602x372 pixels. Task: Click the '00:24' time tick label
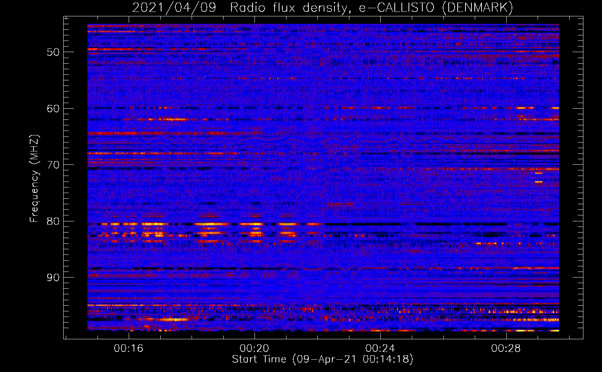point(380,349)
